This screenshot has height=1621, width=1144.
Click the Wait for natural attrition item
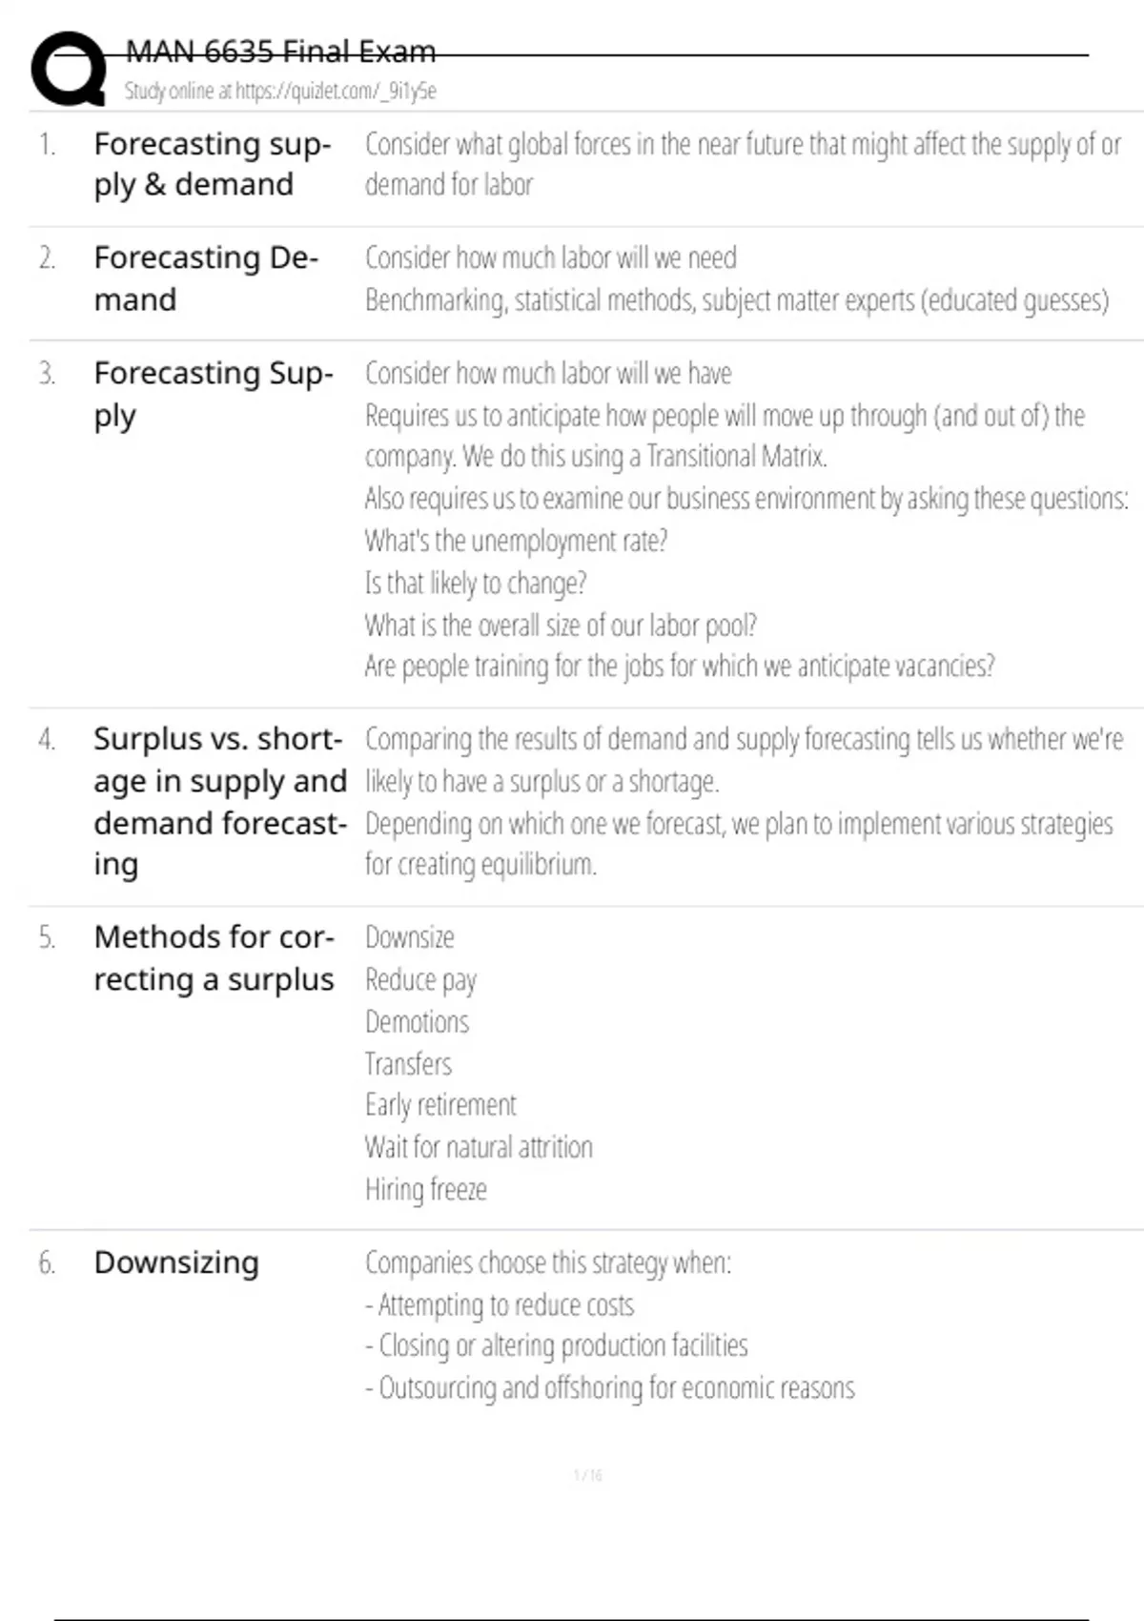click(479, 1147)
